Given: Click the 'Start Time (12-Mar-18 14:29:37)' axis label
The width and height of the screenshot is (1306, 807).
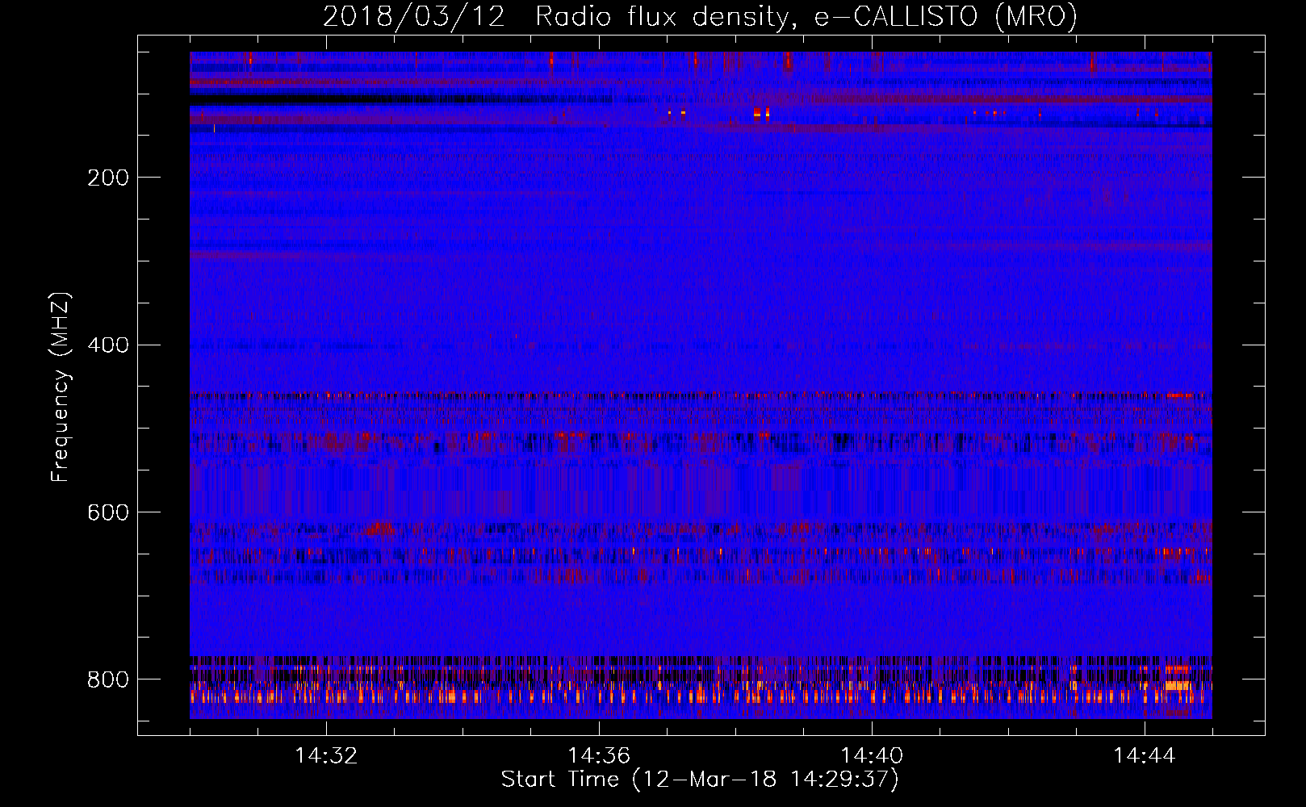Looking at the screenshot, I should pyautogui.click(x=700, y=780).
